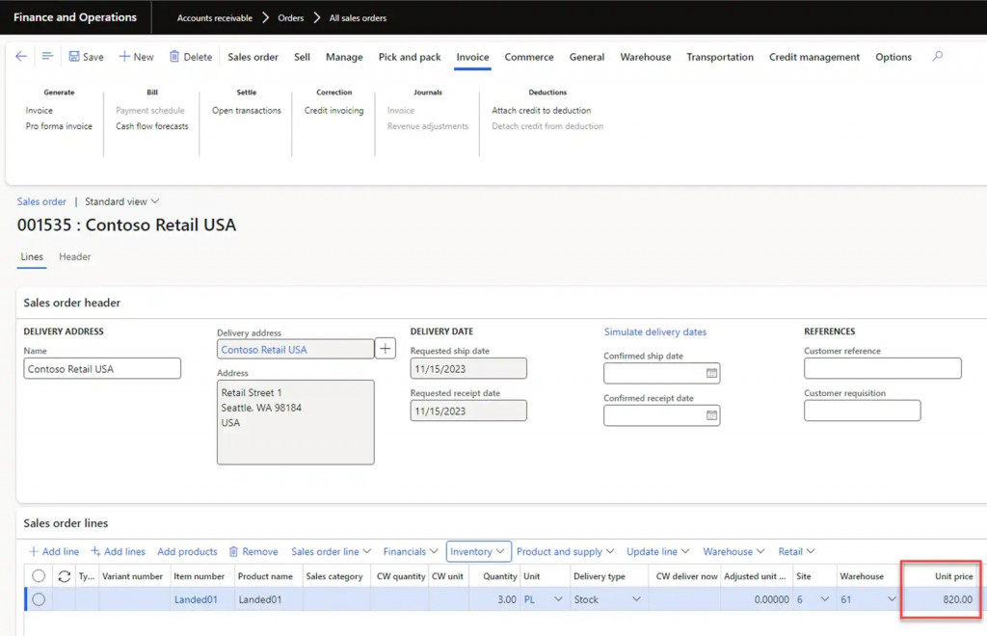Click the back arrow icon
Image resolution: width=987 pixels, height=636 pixels.
pyautogui.click(x=21, y=57)
